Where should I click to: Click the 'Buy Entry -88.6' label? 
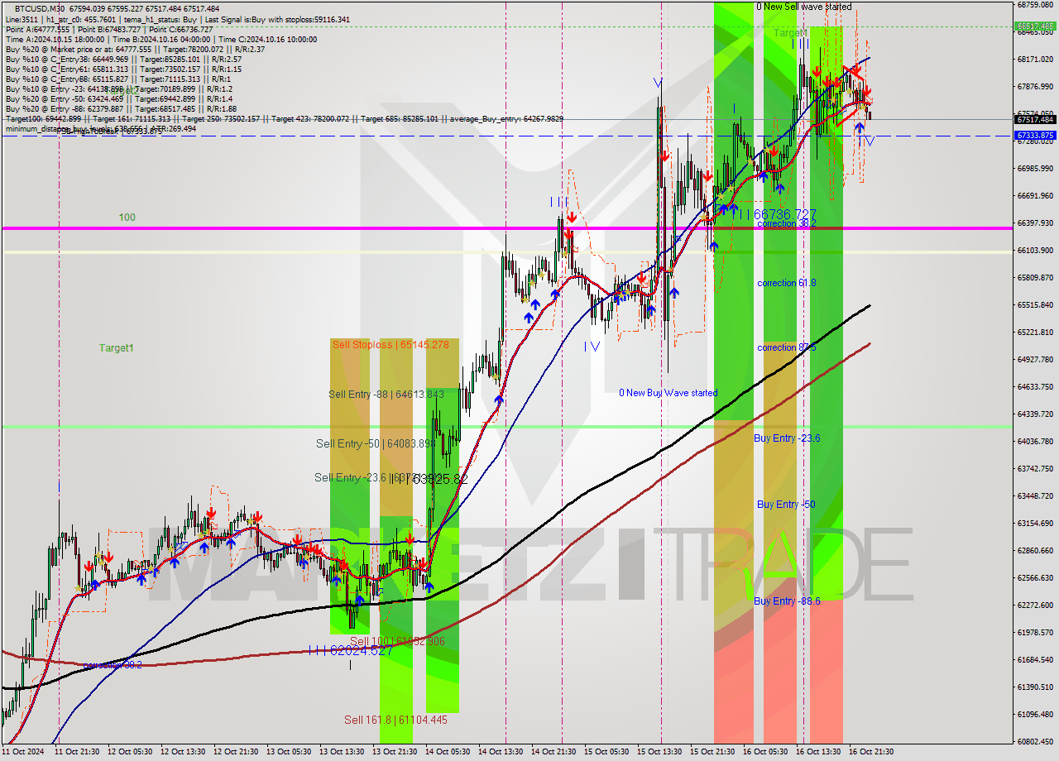[787, 601]
